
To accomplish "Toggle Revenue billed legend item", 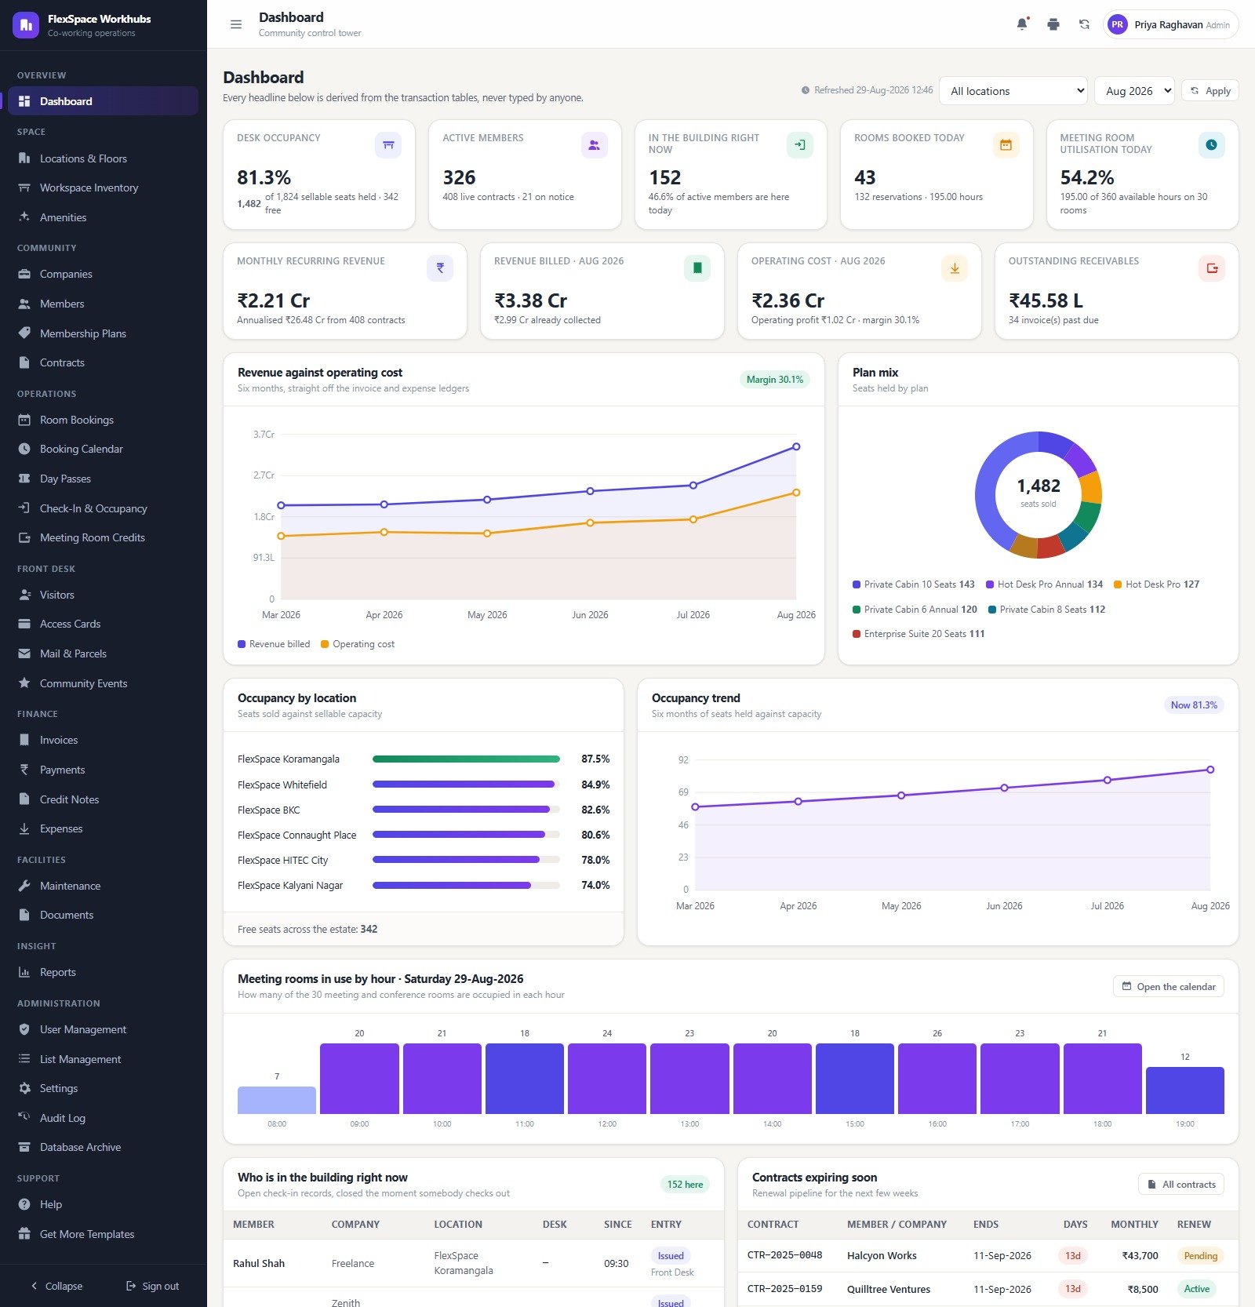I will [274, 644].
